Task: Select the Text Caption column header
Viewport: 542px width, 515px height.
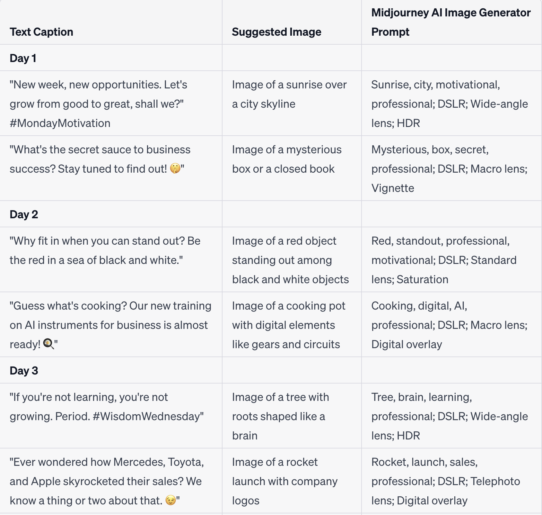Action: coord(41,32)
